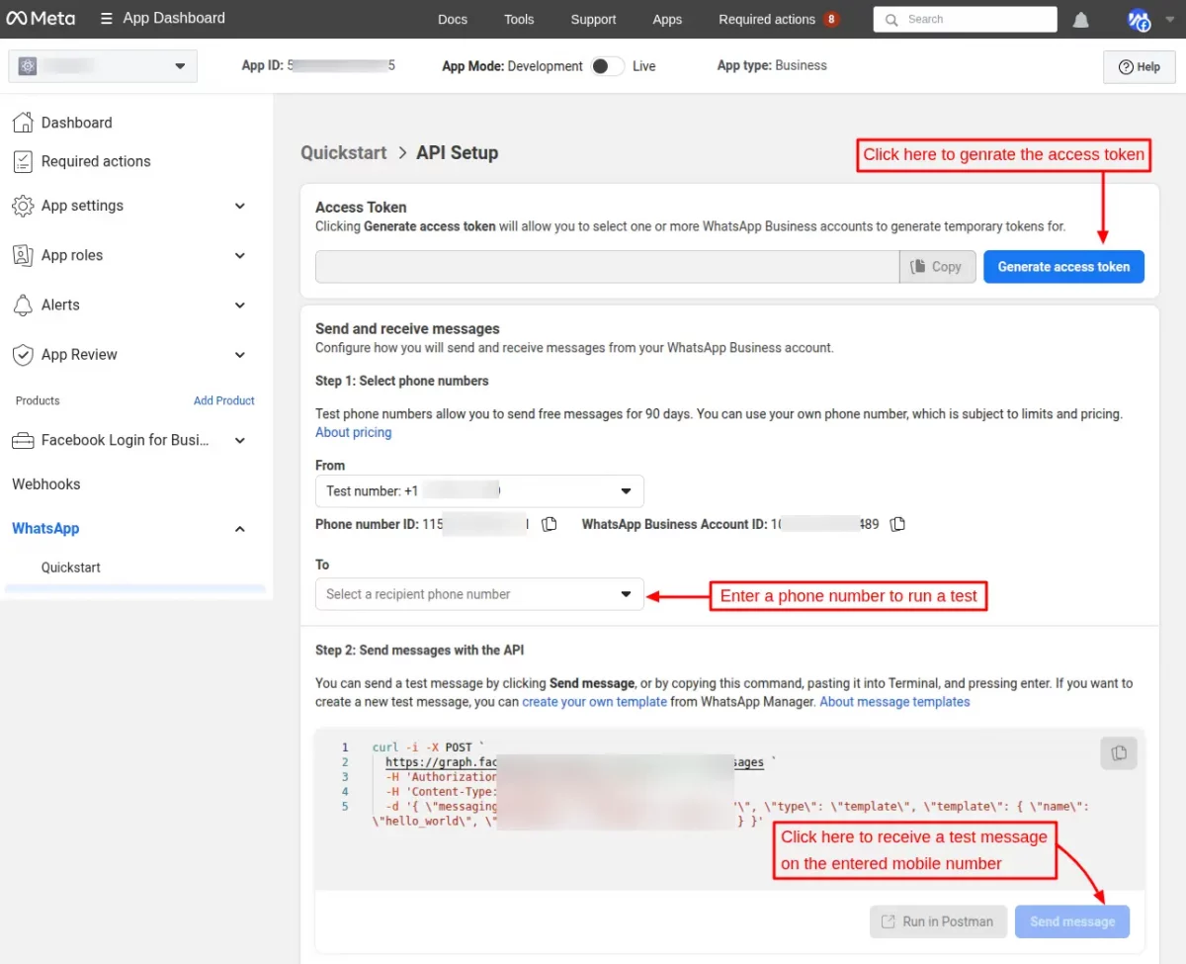Screen dimensions: 1186x964
Task: Click the App settings gear icon
Action: [22, 206]
